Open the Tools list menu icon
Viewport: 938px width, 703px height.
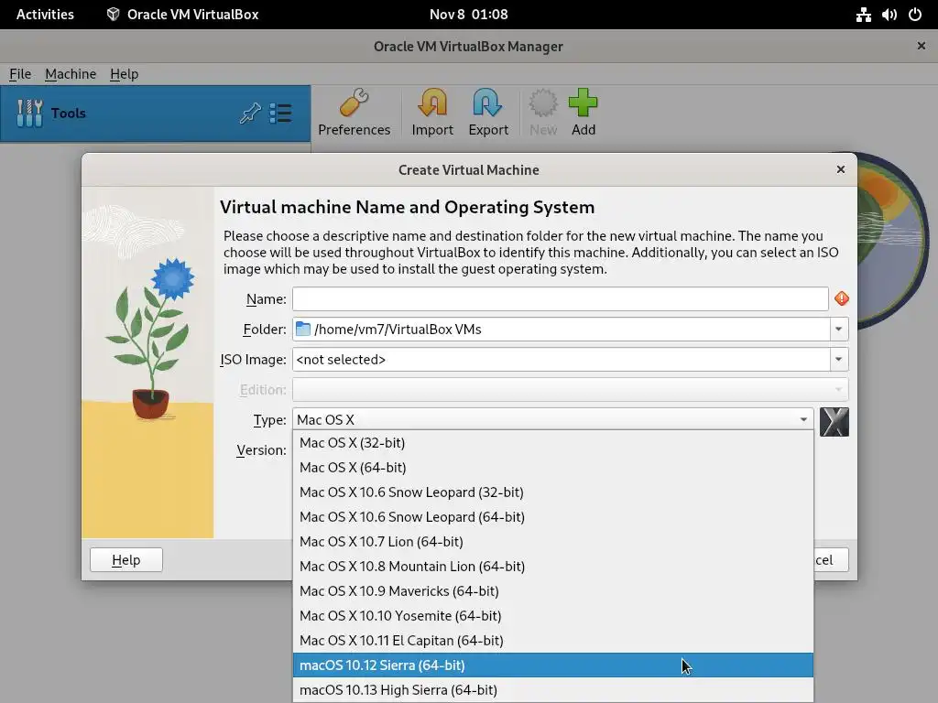(x=280, y=113)
